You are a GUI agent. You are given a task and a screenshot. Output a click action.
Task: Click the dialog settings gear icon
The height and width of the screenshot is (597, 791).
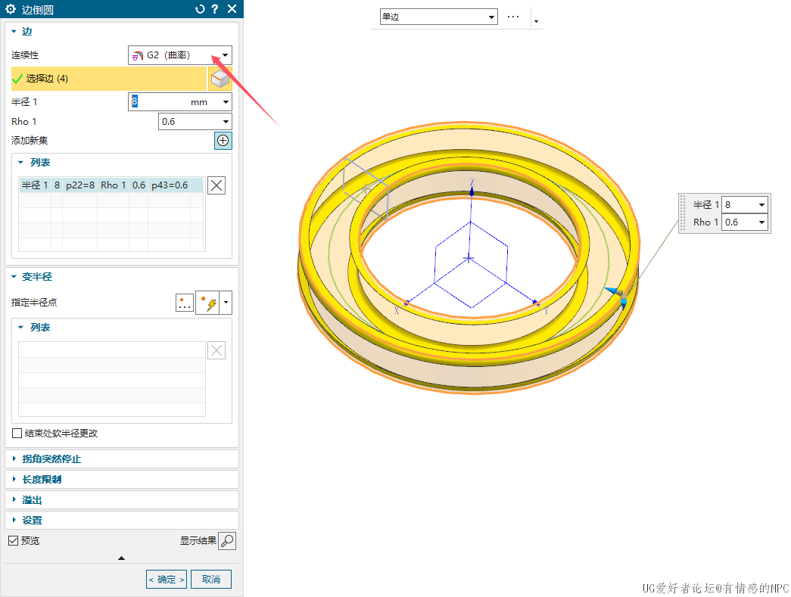(x=11, y=9)
